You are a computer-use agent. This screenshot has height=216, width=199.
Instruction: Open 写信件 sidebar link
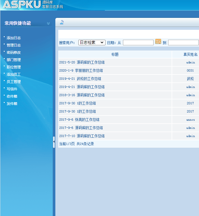(12, 89)
